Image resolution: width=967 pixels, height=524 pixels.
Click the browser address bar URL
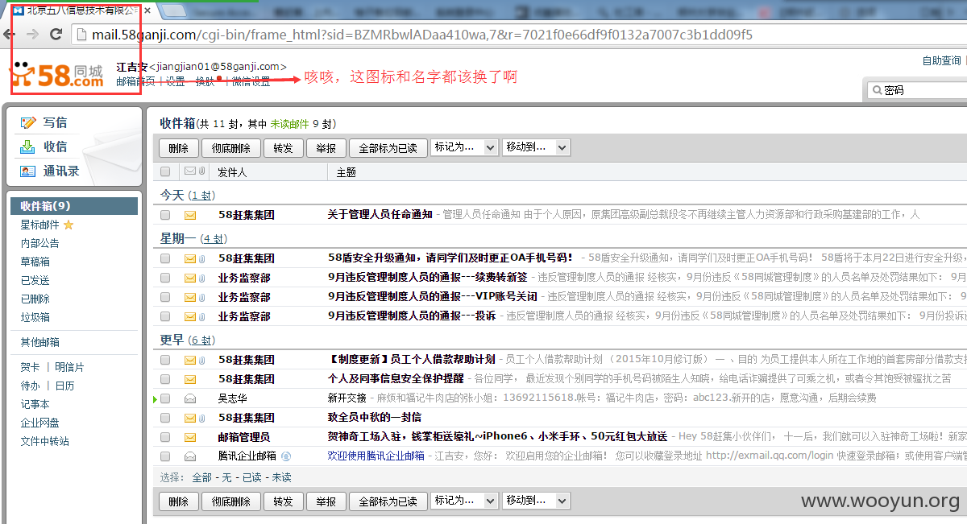(421, 35)
